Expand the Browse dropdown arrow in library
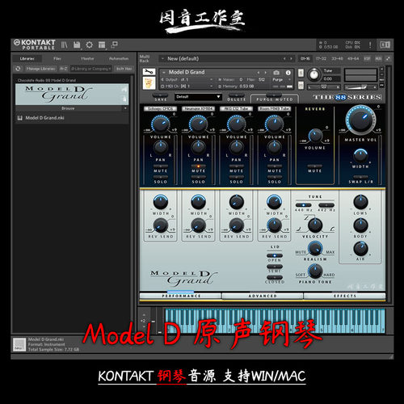 click(125, 108)
